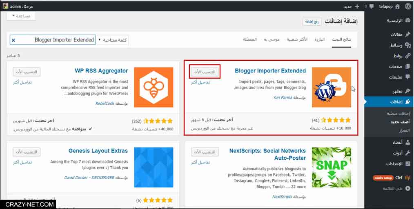
Task: Open the Dashboard (الرئيسية) menu icon
Action: (x=407, y=20)
